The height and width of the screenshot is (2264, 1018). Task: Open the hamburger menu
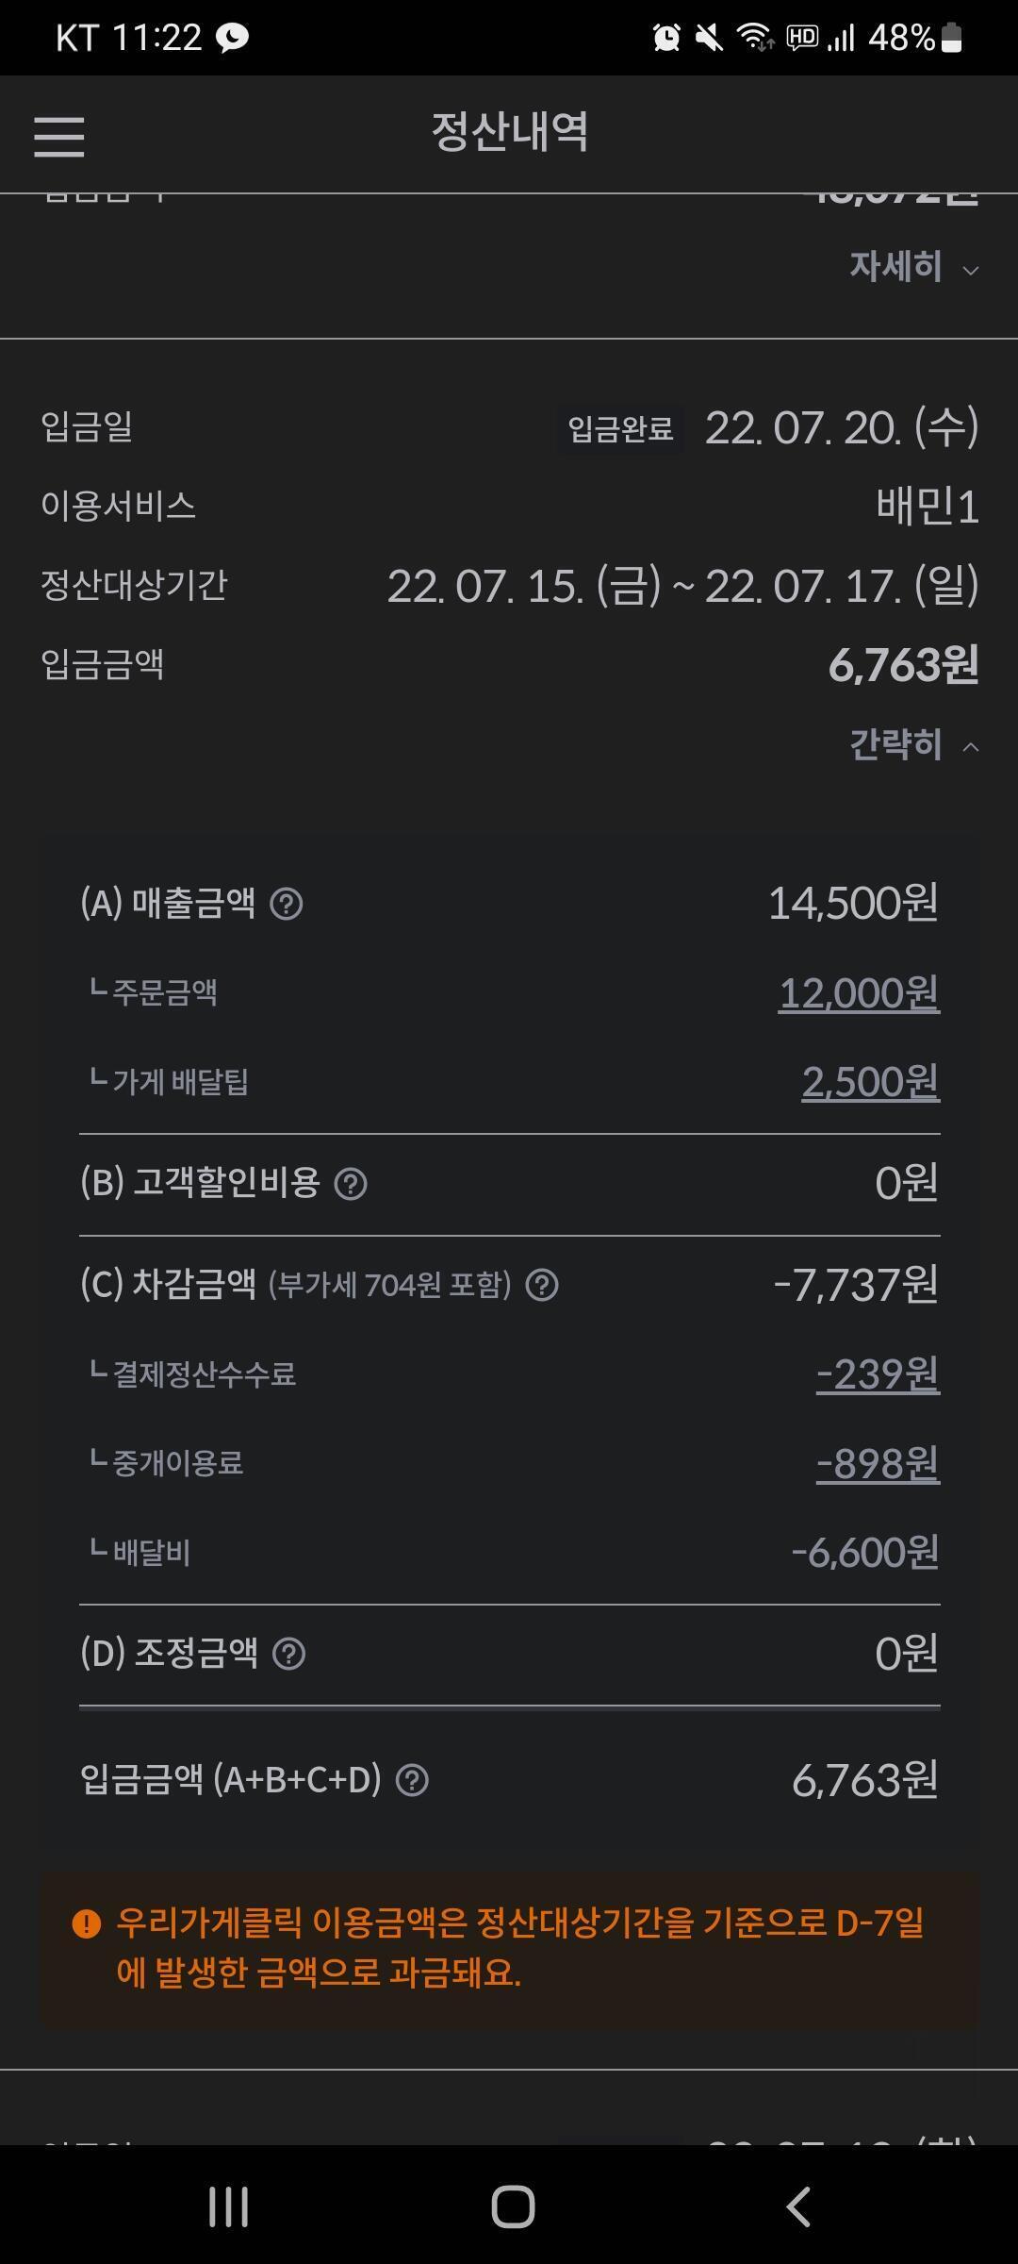59,137
